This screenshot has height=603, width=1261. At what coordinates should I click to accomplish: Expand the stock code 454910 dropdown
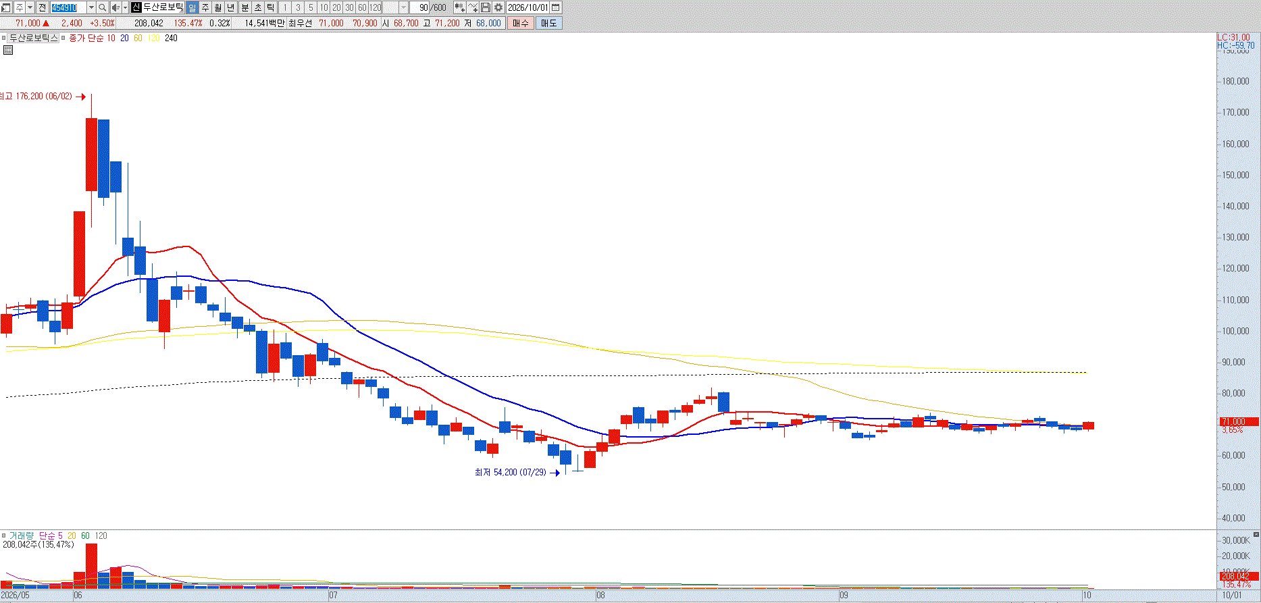click(91, 7)
